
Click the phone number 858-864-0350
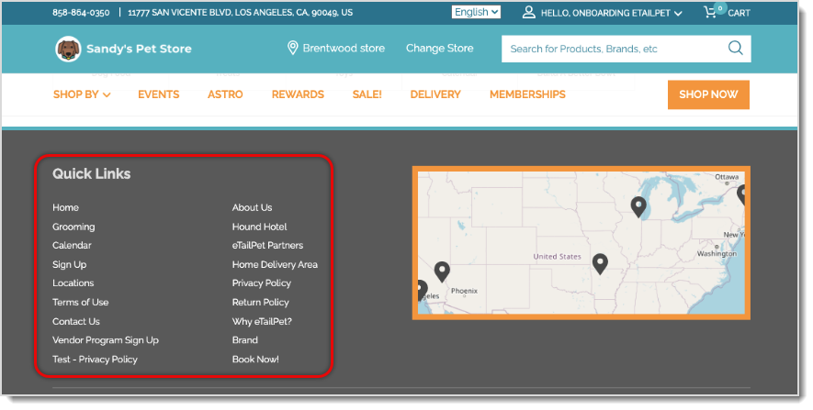(x=81, y=13)
